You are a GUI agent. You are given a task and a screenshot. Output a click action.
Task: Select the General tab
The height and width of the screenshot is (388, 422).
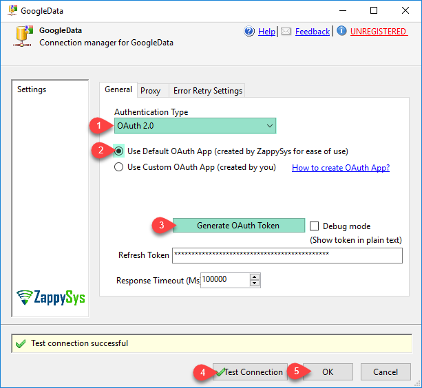(118, 89)
